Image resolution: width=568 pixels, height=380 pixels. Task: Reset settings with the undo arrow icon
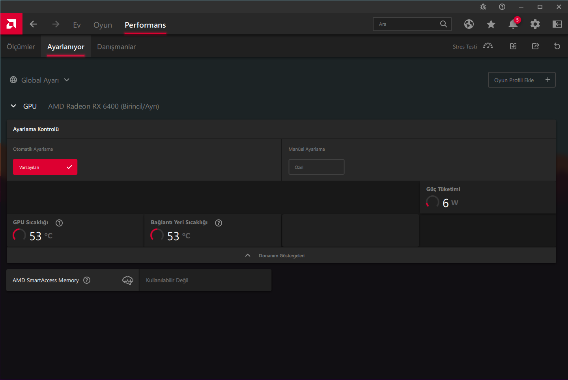pos(557,46)
